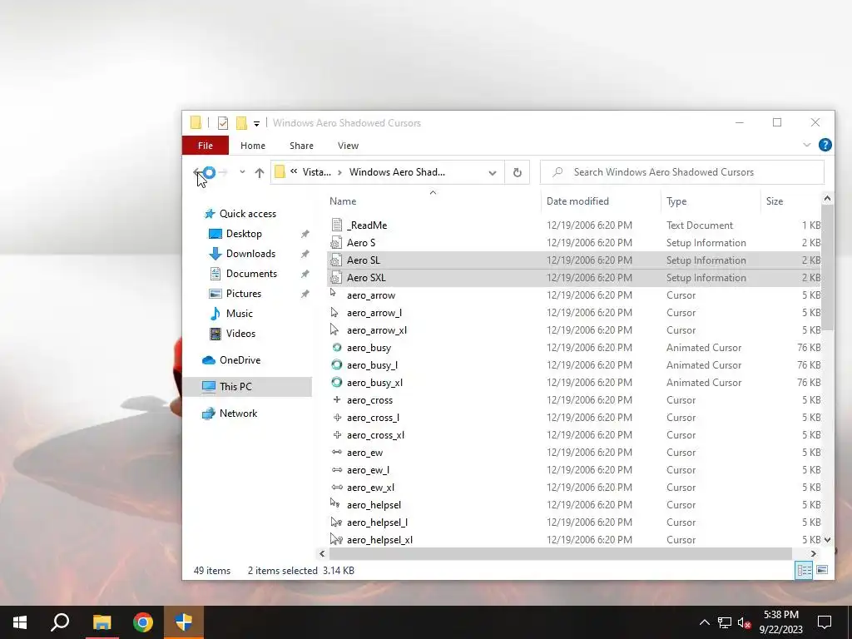Image resolution: width=852 pixels, height=639 pixels.
Task: Open the _ReadMe text document icon
Action: pos(336,225)
